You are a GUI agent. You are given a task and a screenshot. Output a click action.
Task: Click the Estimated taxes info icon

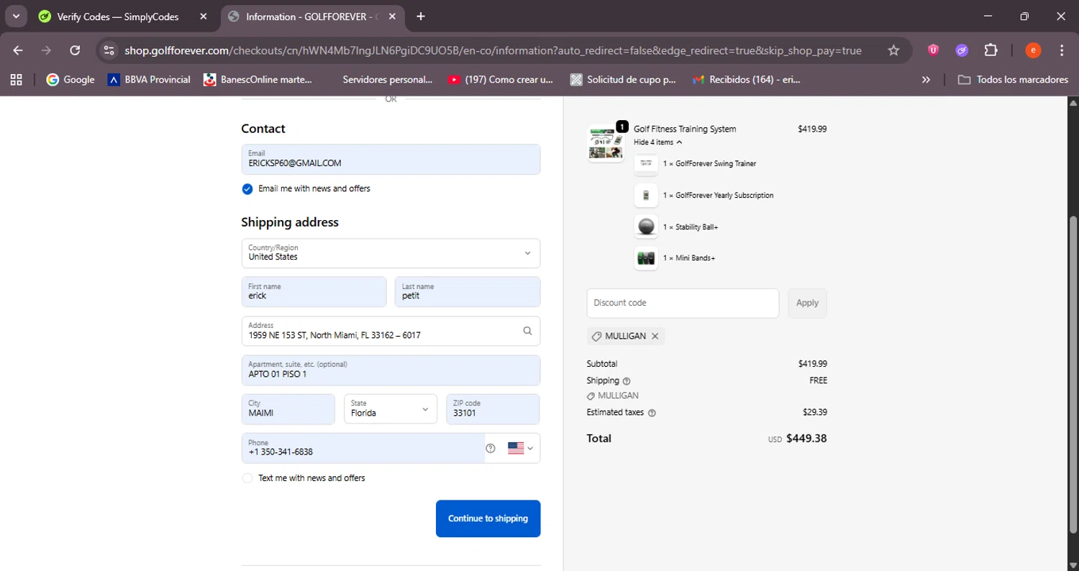652,413
